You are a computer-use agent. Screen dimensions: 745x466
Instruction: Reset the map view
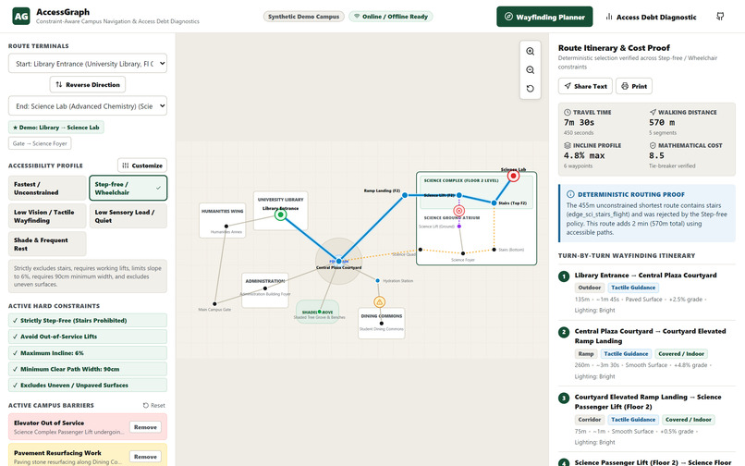tap(531, 89)
